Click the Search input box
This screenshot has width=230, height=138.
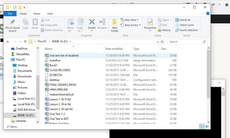click(x=188, y=42)
